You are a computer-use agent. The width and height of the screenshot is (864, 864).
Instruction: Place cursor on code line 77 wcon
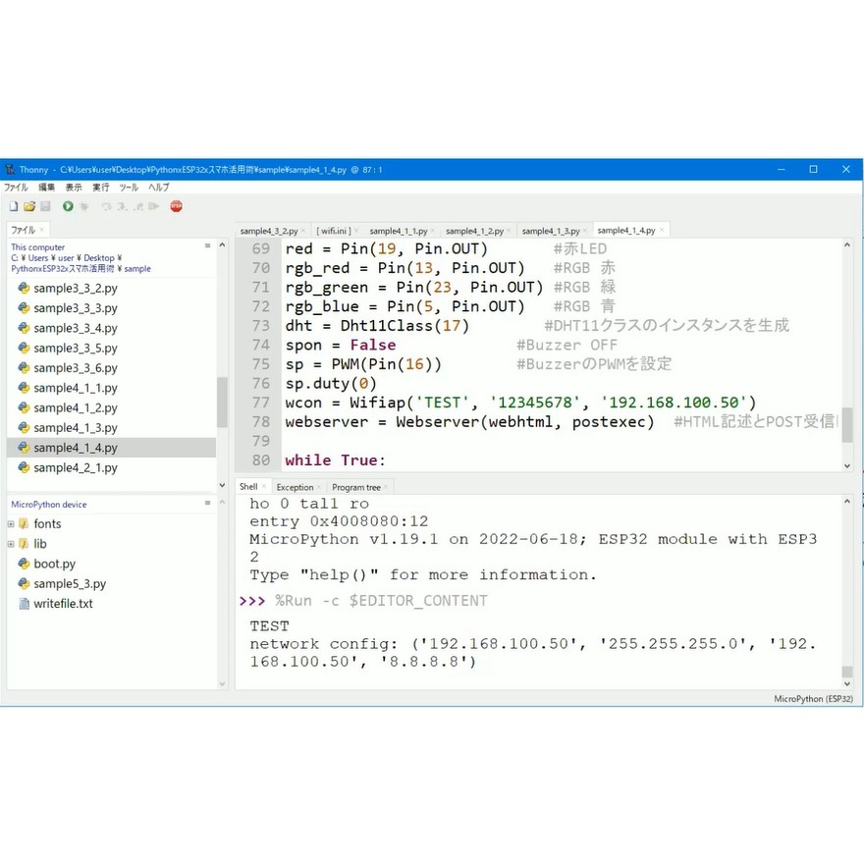520,403
